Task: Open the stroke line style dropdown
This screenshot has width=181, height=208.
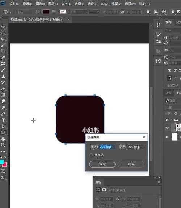Action: (94, 12)
